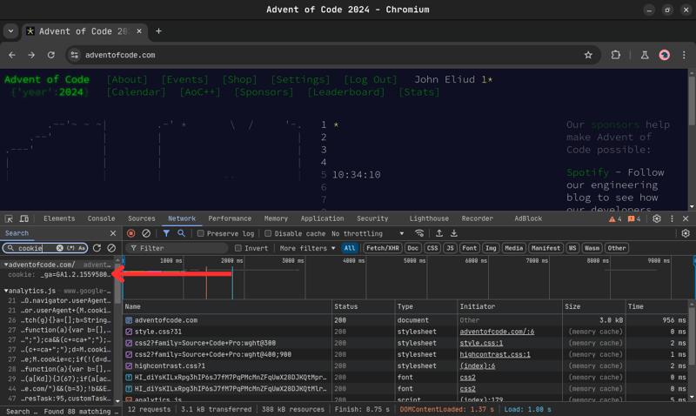Refresh the search results in Search panel
Viewport: 696px width, 416px height.
(97, 248)
